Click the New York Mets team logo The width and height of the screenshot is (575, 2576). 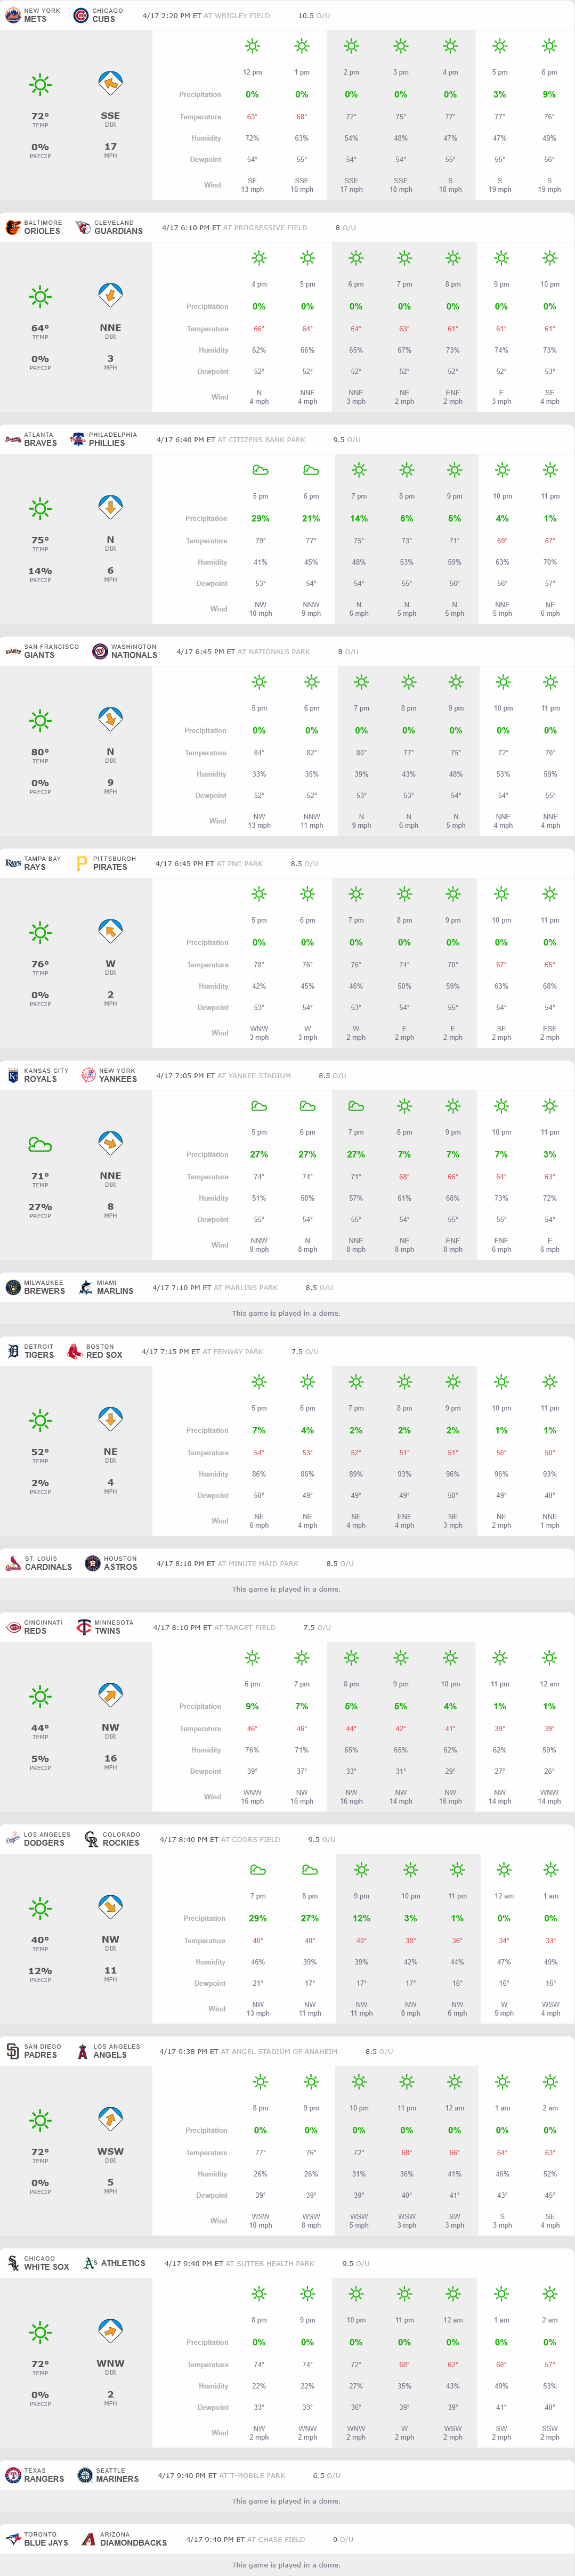click(x=12, y=16)
